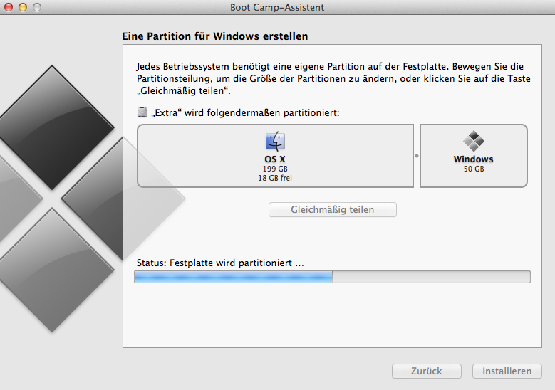The width and height of the screenshot is (555, 390).
Task: Click the "199 GB" size label
Action: pyautogui.click(x=275, y=169)
